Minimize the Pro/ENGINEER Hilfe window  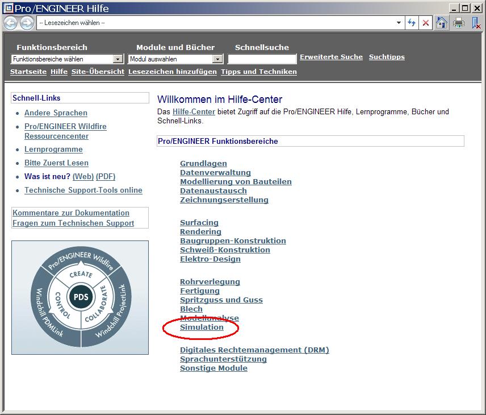point(454,8)
